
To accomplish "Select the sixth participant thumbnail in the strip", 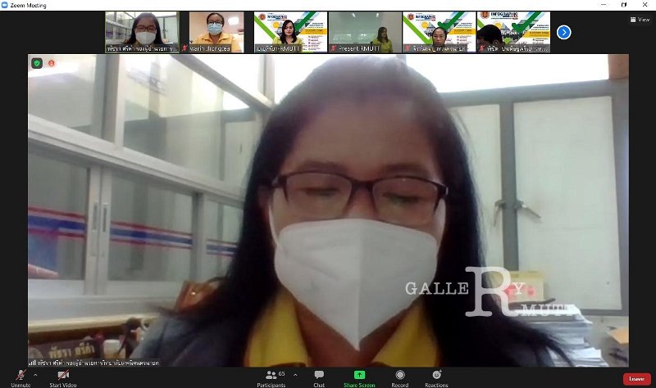I will pos(514,32).
